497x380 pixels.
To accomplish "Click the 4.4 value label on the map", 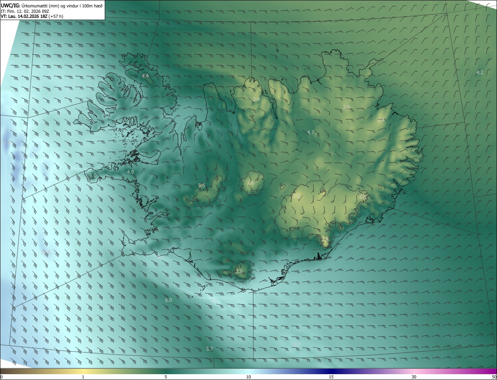I will [x=145, y=76].
